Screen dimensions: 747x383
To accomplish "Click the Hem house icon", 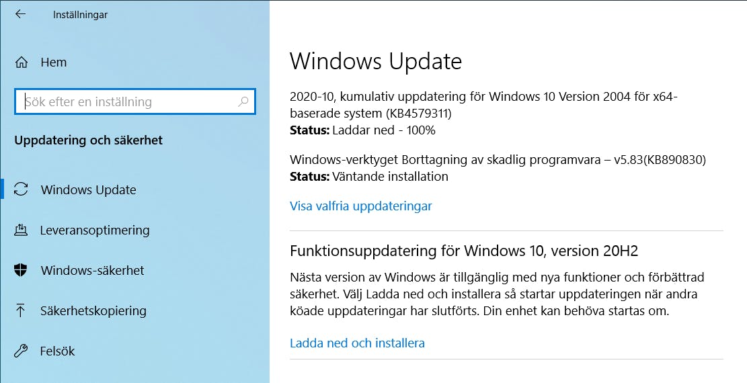I will (x=22, y=62).
